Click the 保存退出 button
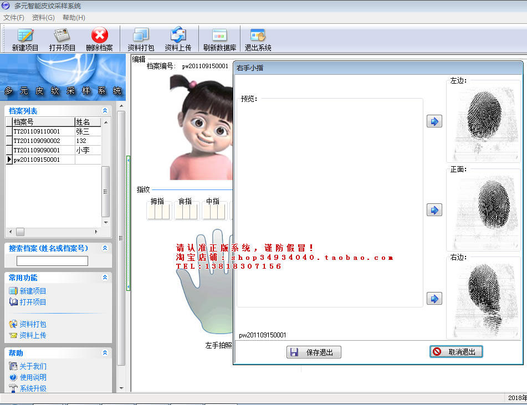This screenshot has width=527, height=405. pos(314,352)
